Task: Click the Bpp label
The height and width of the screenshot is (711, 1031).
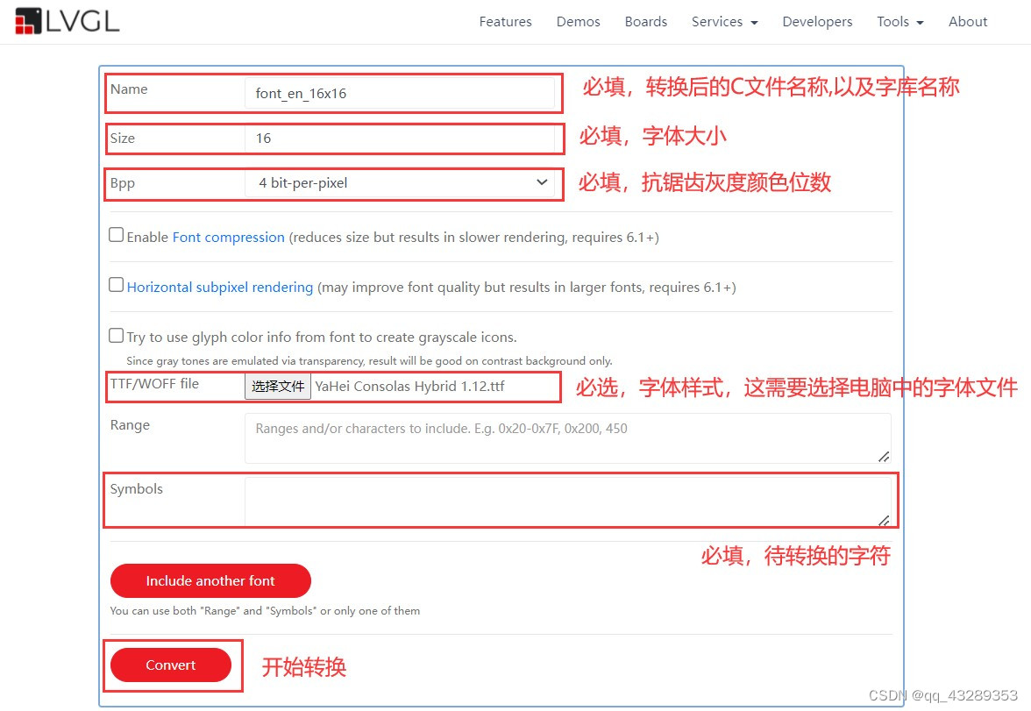Action: [x=123, y=183]
